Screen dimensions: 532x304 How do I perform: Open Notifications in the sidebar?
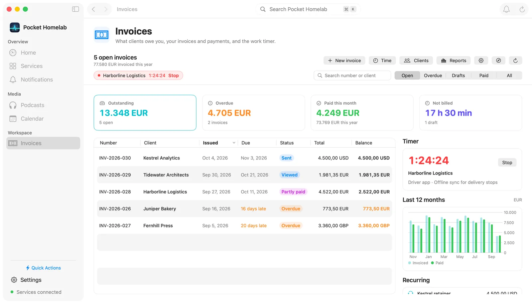click(43, 80)
